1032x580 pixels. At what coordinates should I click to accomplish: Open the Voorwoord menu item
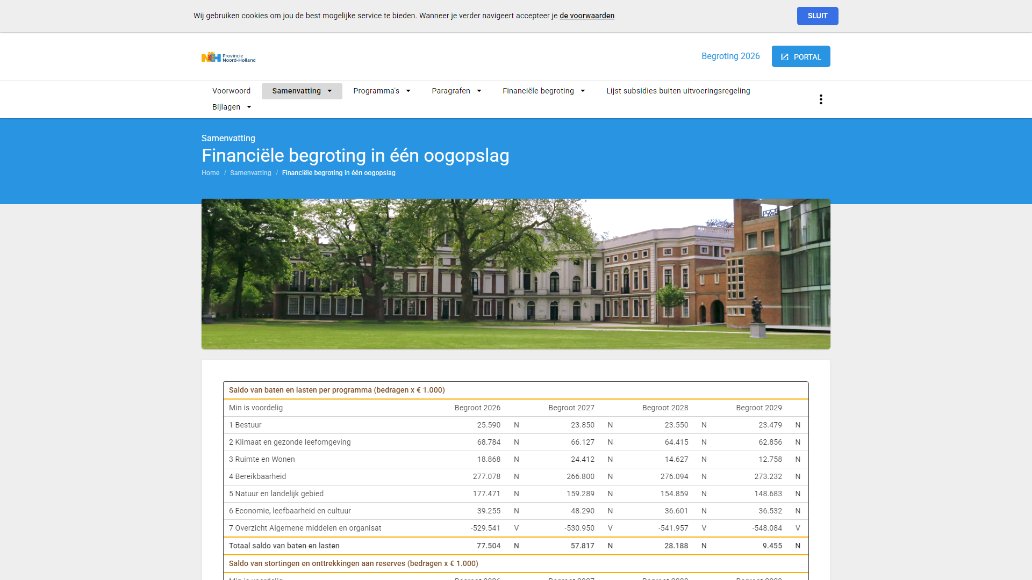pos(231,91)
